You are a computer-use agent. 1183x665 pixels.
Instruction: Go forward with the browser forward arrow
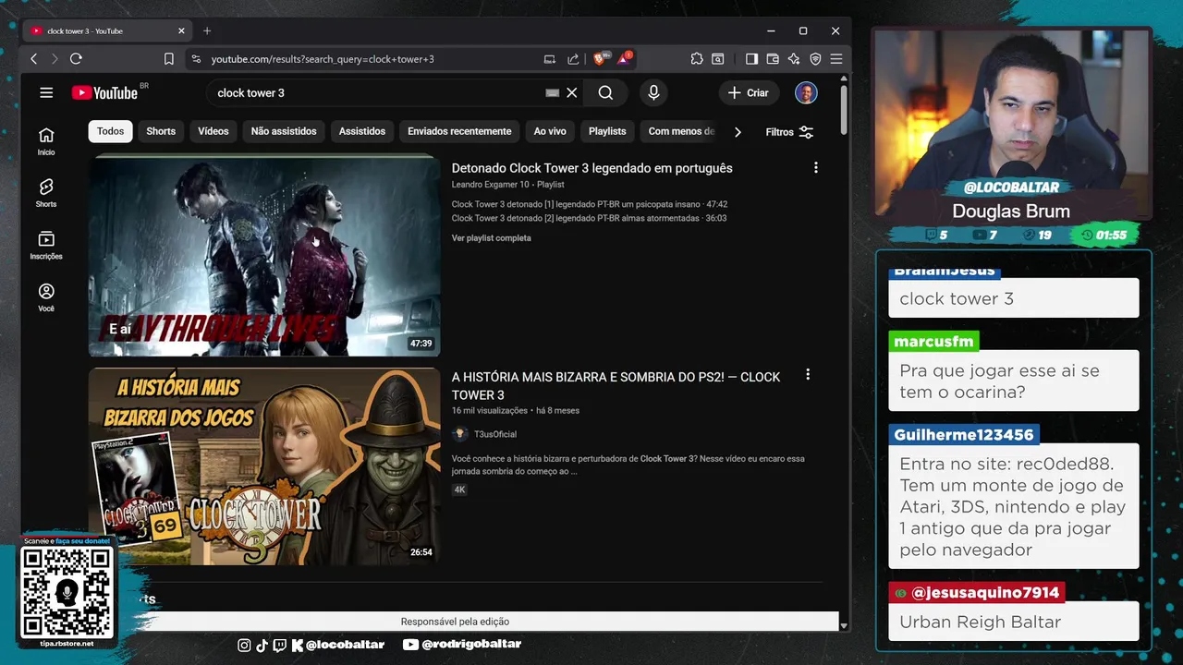[55, 59]
